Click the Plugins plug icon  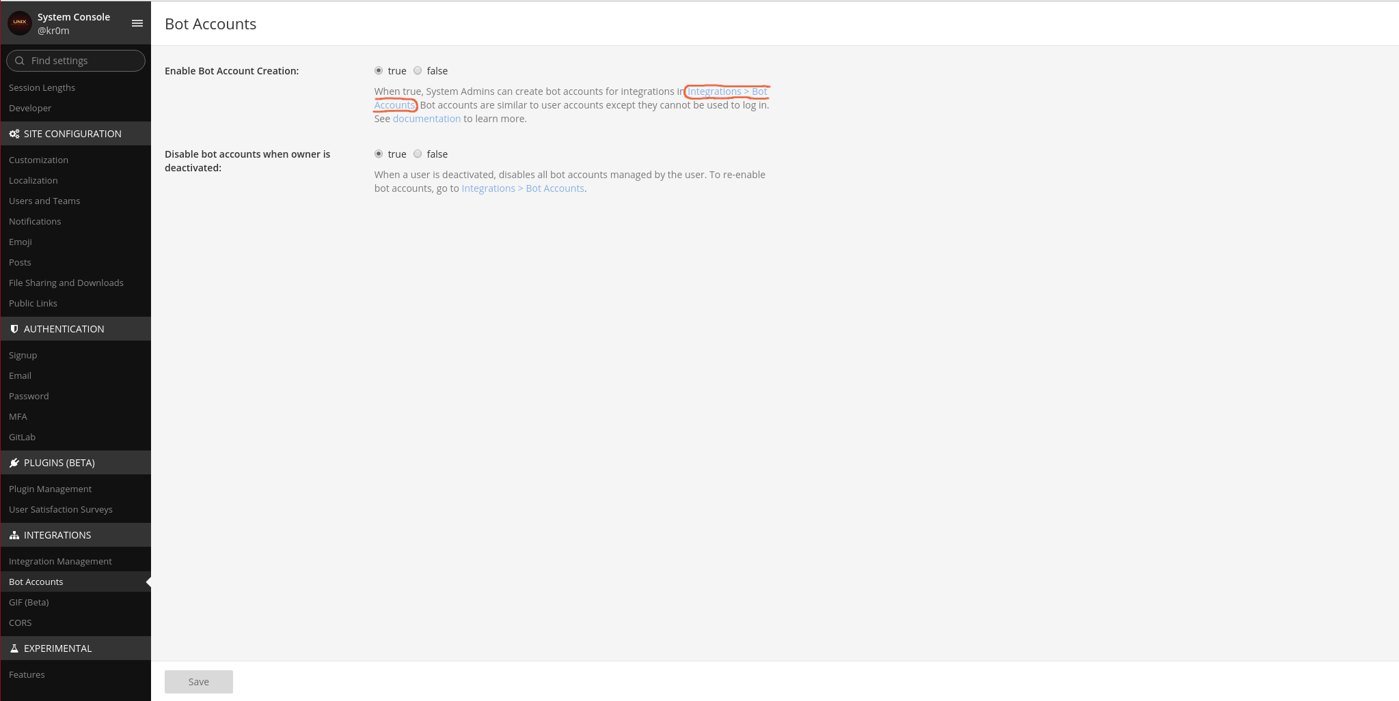pyautogui.click(x=14, y=463)
